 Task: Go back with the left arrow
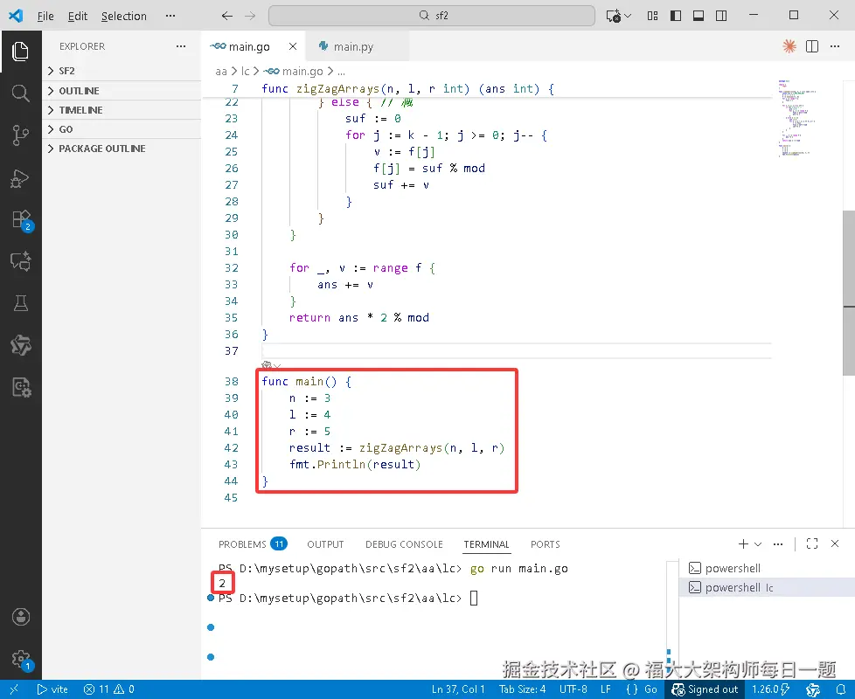(226, 16)
